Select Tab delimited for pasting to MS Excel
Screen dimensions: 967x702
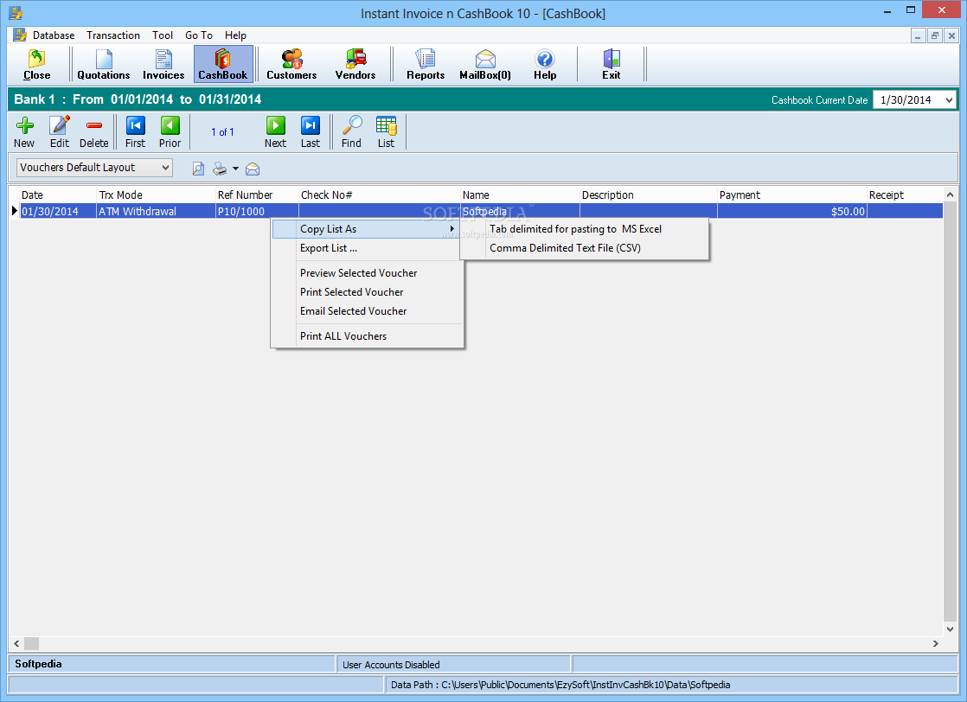click(x=585, y=228)
